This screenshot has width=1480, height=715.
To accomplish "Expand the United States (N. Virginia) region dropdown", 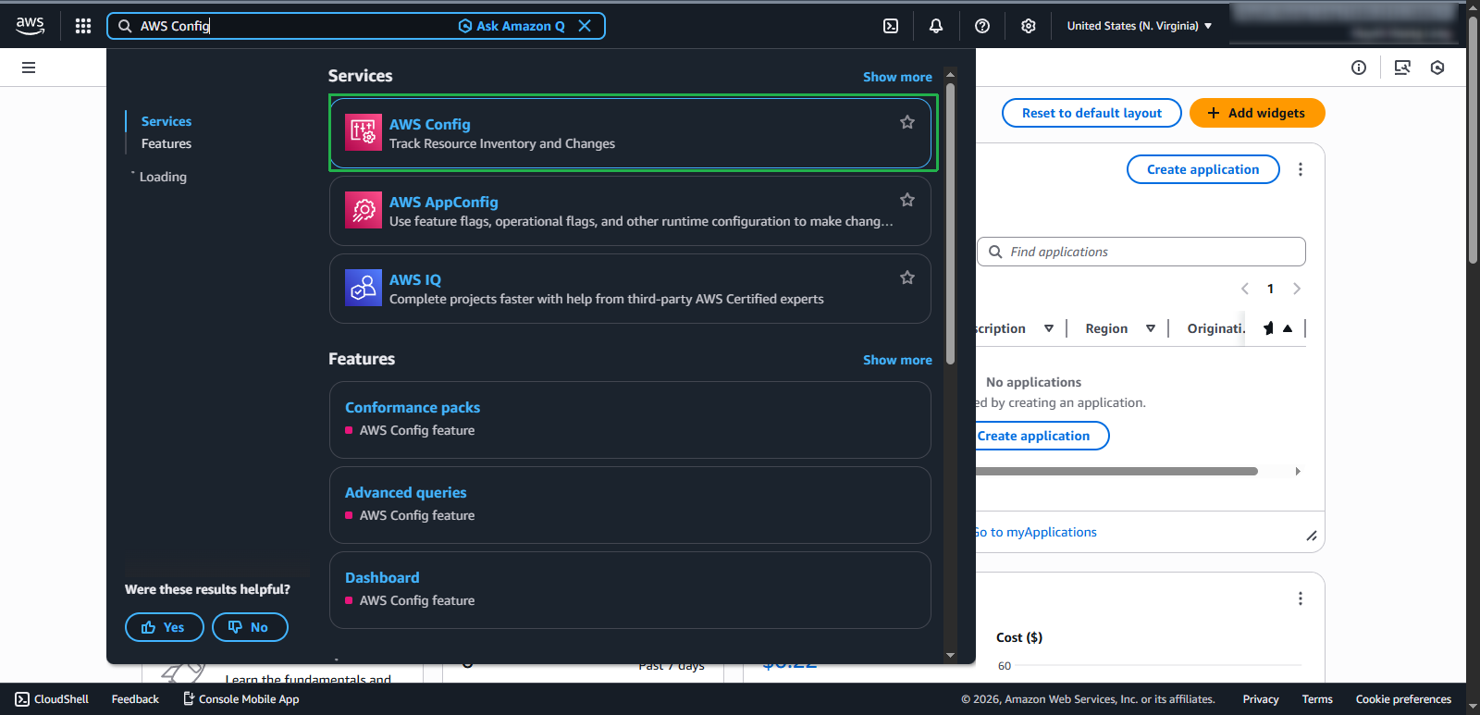I will click(1139, 26).
